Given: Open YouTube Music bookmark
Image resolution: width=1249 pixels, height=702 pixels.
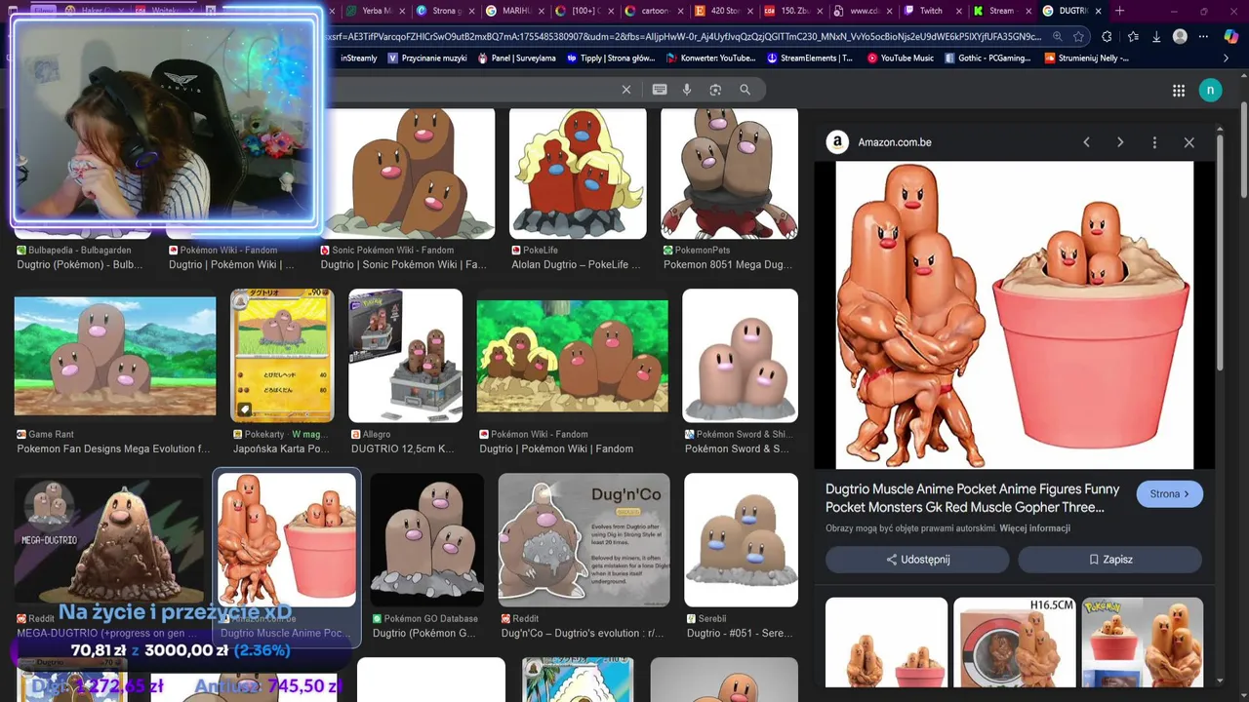Looking at the screenshot, I should [x=899, y=58].
